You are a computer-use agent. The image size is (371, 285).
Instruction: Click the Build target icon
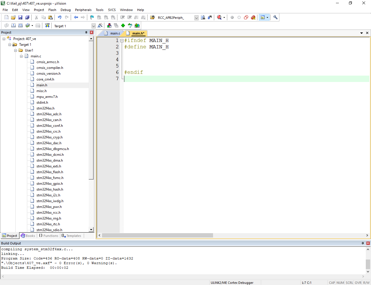(x=13, y=25)
